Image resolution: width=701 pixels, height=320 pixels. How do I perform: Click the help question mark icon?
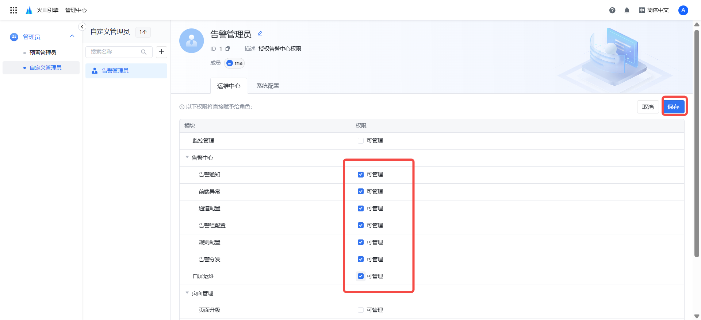point(612,10)
